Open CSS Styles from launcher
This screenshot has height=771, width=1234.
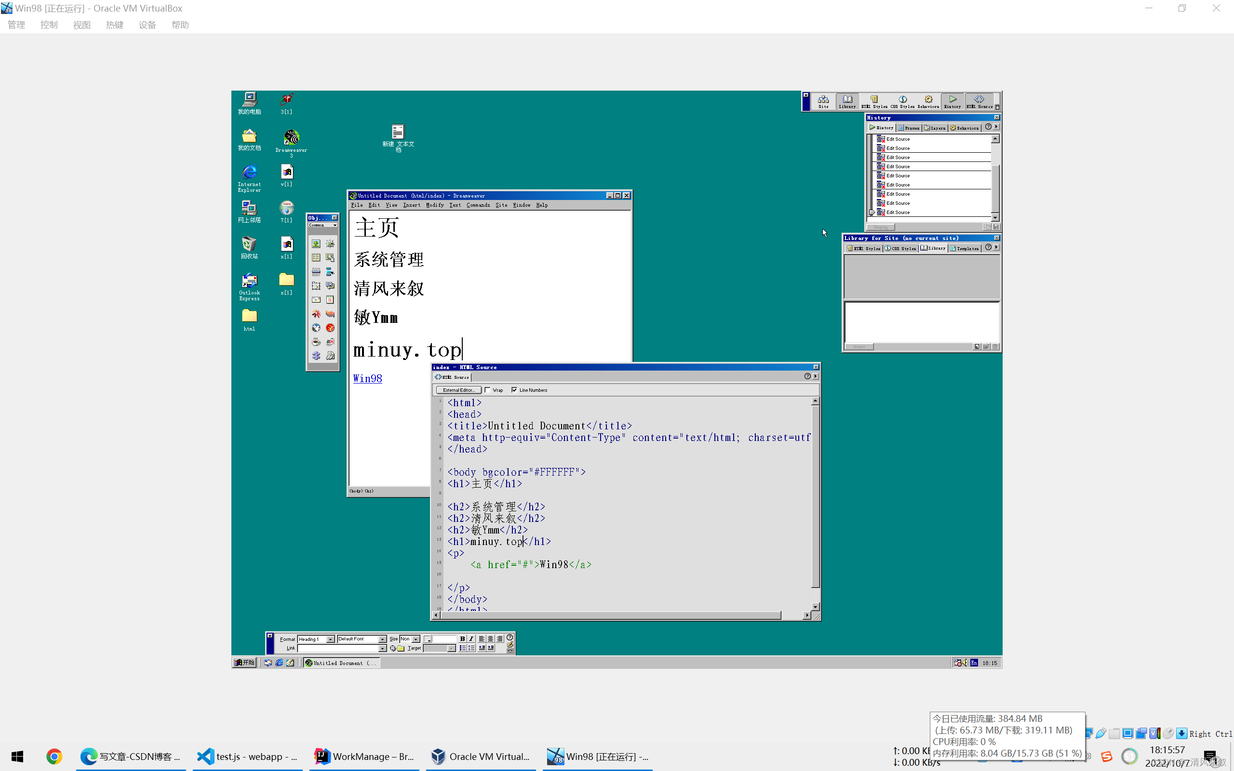pos(902,102)
